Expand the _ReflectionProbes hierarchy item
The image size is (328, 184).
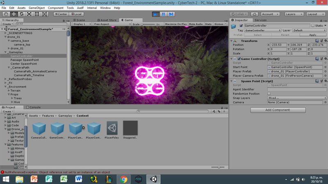[5, 79]
